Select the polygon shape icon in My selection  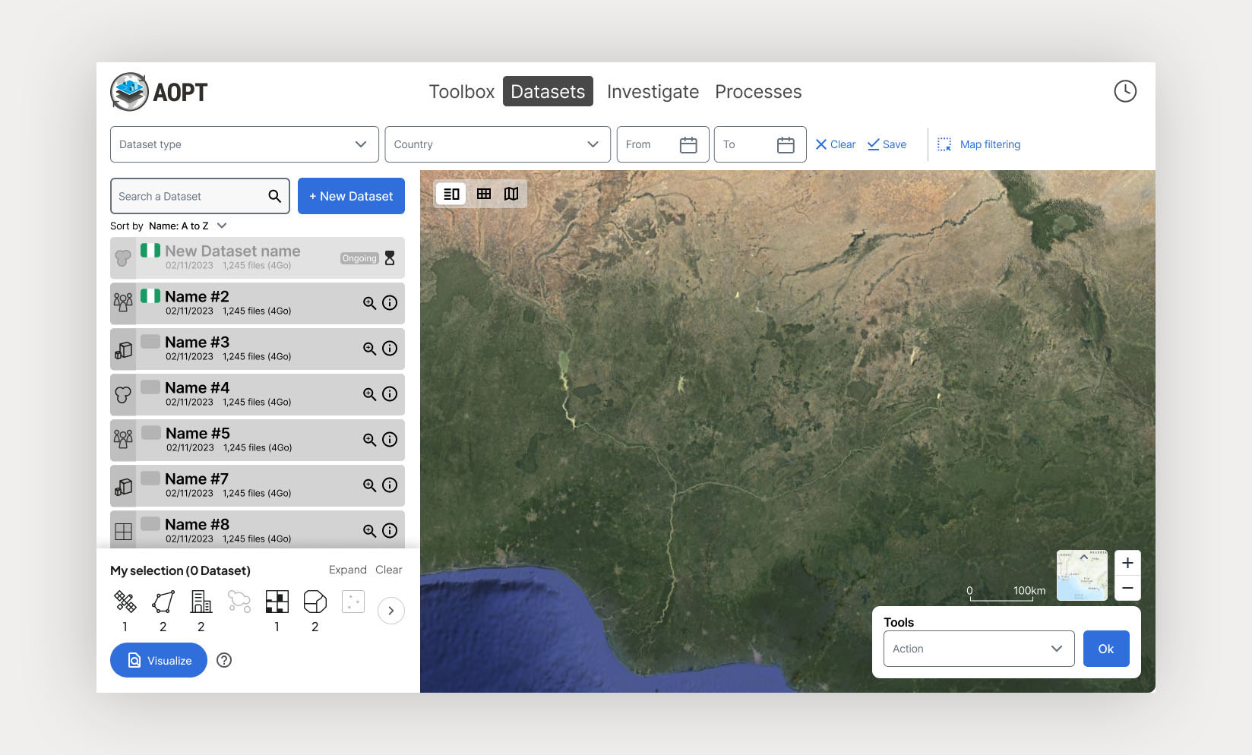(x=163, y=602)
